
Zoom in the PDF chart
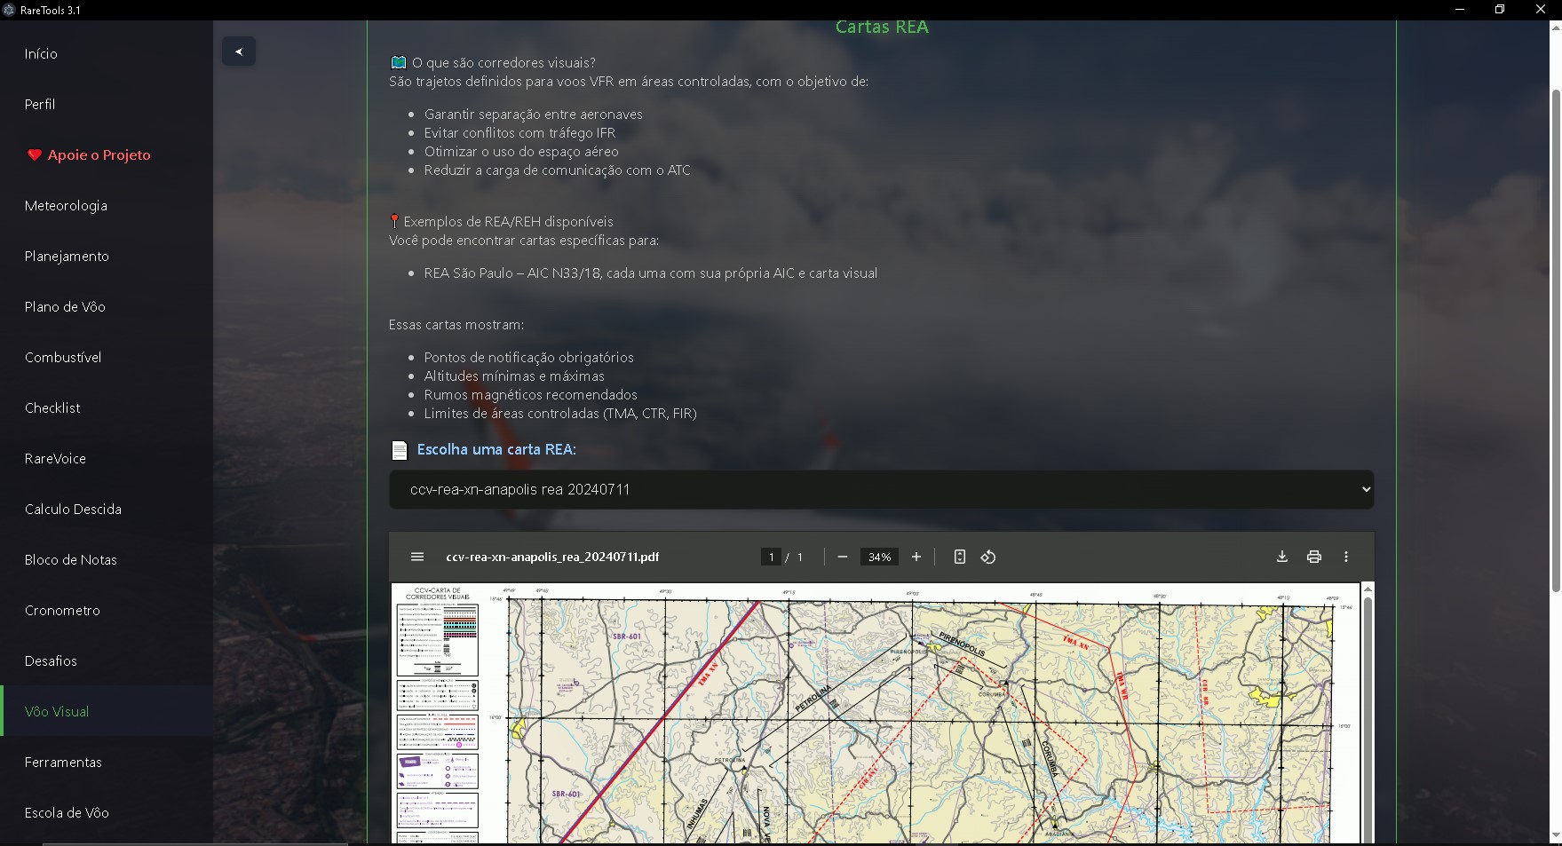(916, 557)
